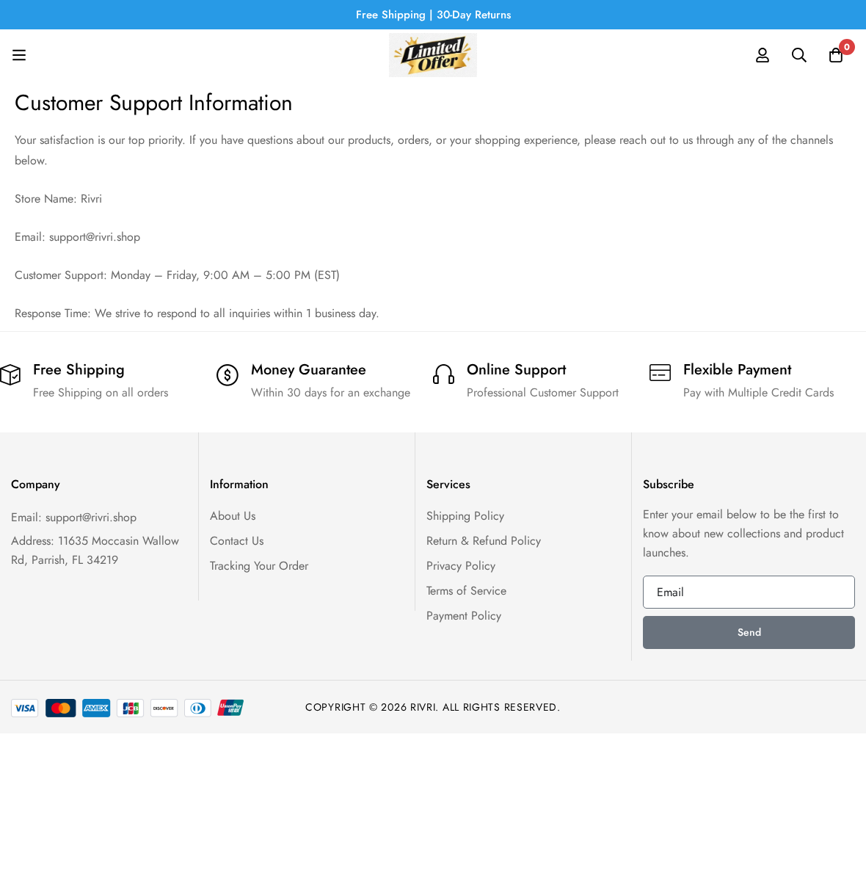Click the Customer Support Information heading
Image resolution: width=866 pixels, height=881 pixels.
pyautogui.click(x=153, y=103)
